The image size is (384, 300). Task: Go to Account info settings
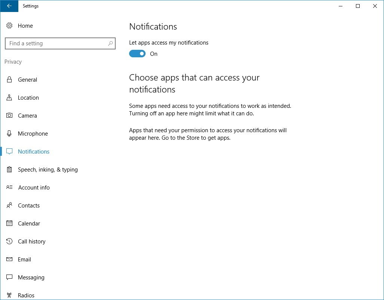pyautogui.click(x=34, y=188)
